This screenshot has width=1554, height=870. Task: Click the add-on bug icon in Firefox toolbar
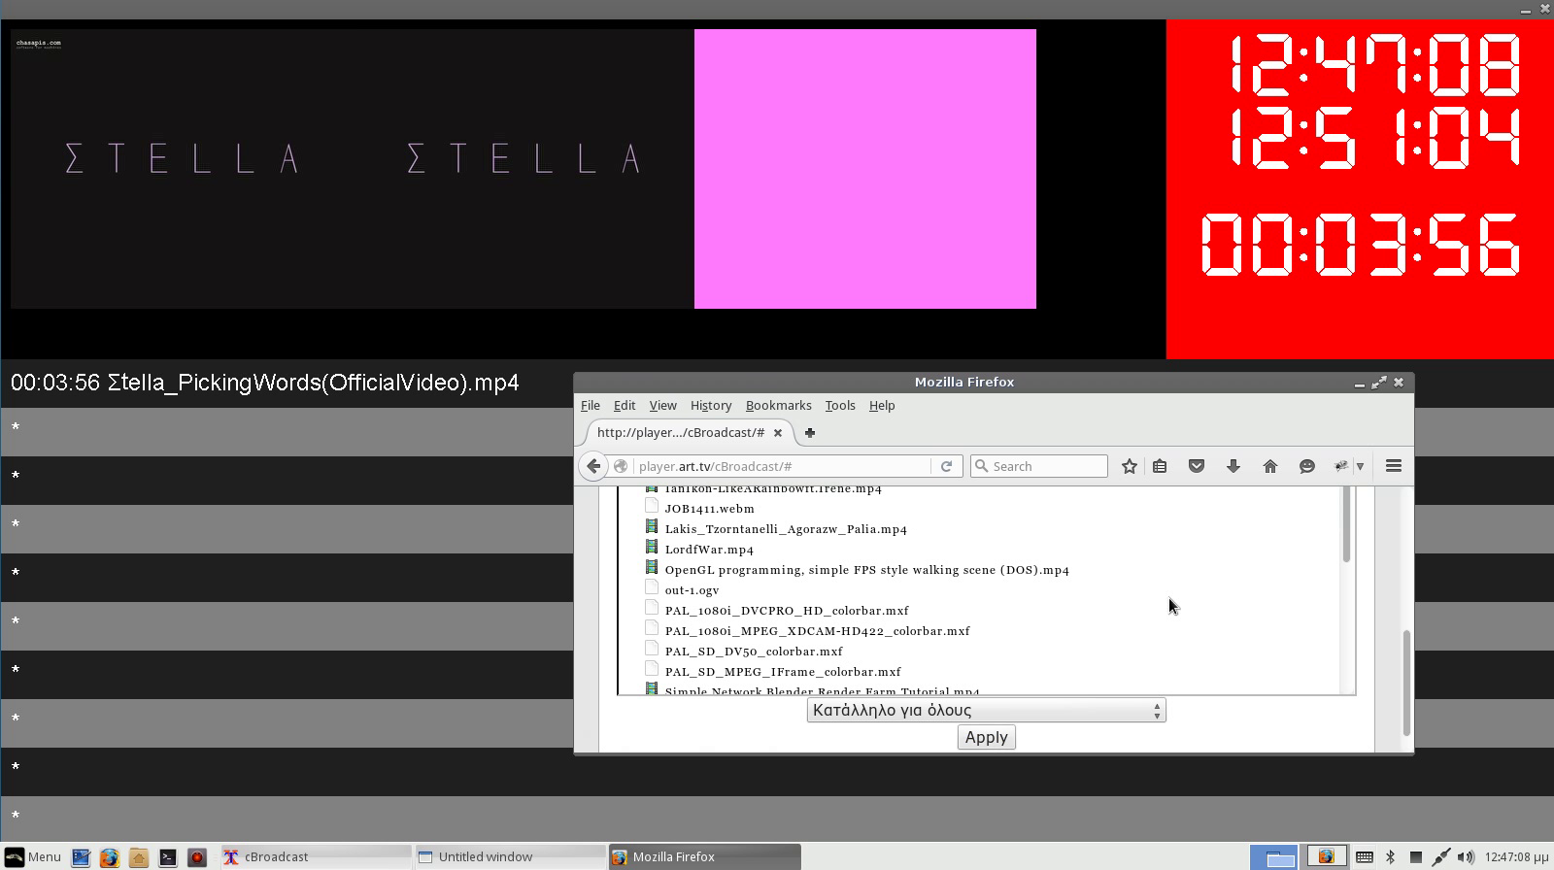click(1341, 466)
